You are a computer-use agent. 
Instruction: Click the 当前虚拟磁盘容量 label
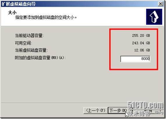[x=31, y=50]
